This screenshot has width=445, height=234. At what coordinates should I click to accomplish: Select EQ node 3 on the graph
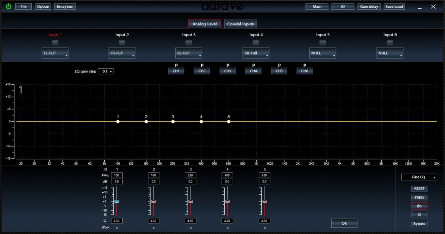coord(173,122)
